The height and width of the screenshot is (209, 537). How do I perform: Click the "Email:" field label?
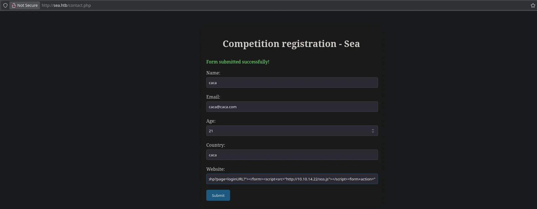pyautogui.click(x=213, y=97)
